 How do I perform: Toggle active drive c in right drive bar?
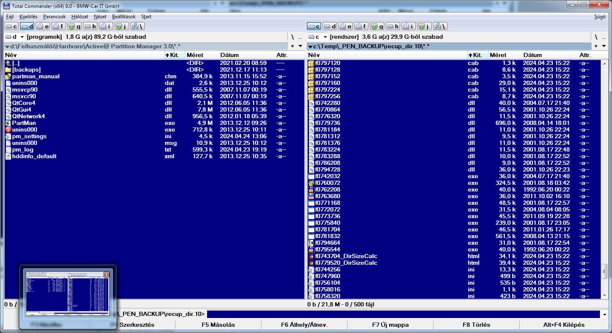point(314,26)
